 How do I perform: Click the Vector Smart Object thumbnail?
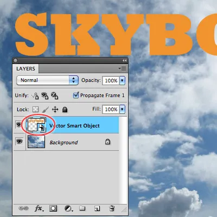(36, 125)
